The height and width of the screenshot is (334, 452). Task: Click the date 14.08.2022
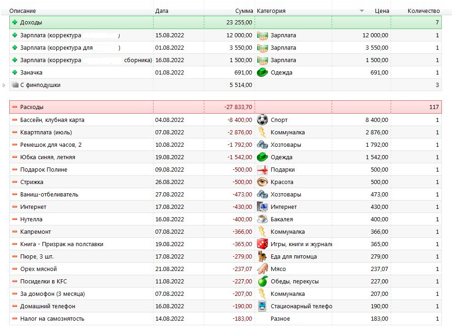170,318
